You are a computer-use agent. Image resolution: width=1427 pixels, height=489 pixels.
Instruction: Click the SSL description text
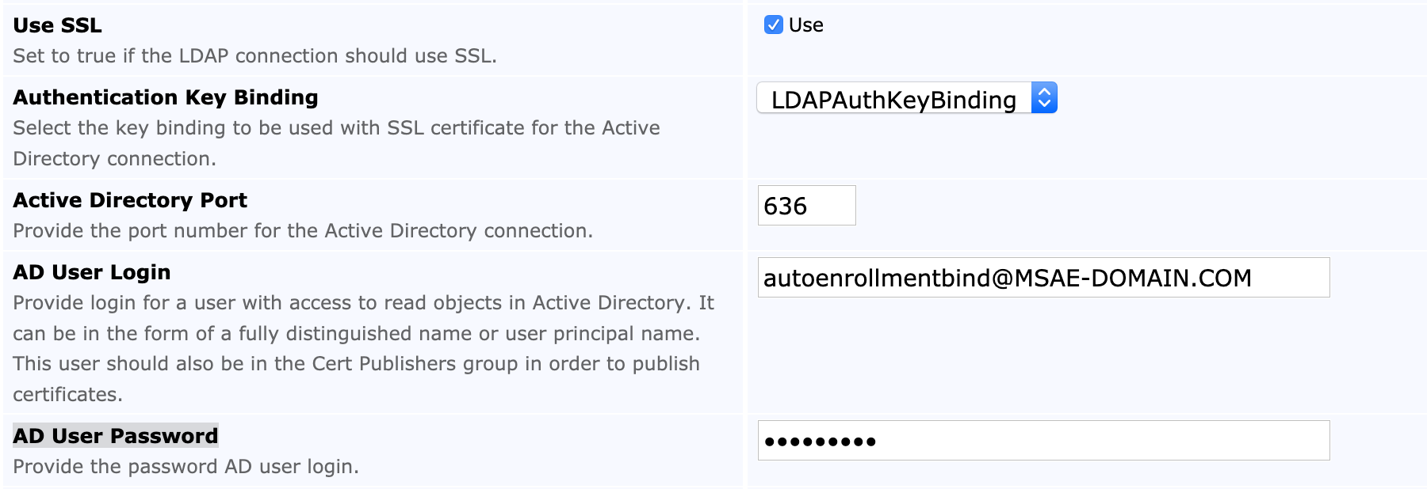coord(254,56)
